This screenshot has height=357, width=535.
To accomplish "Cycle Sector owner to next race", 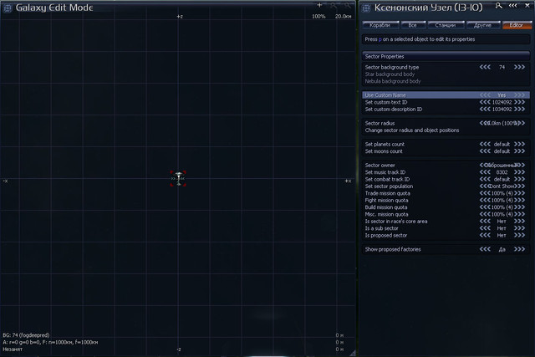I will pyautogui.click(x=519, y=166).
